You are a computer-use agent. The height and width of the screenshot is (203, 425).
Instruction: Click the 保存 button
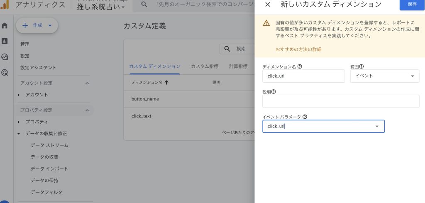coord(412,4)
